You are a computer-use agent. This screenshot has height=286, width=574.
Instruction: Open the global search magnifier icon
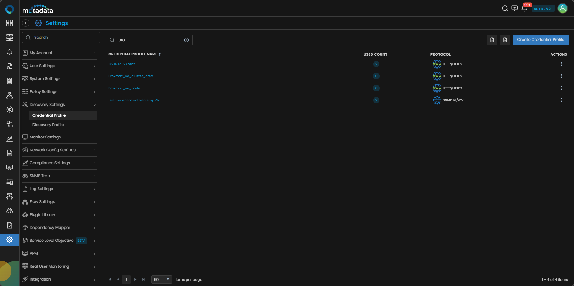pyautogui.click(x=505, y=8)
